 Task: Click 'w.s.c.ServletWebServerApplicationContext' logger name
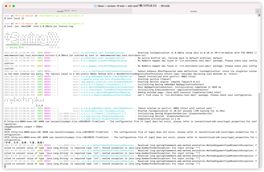click(x=108, y=87)
